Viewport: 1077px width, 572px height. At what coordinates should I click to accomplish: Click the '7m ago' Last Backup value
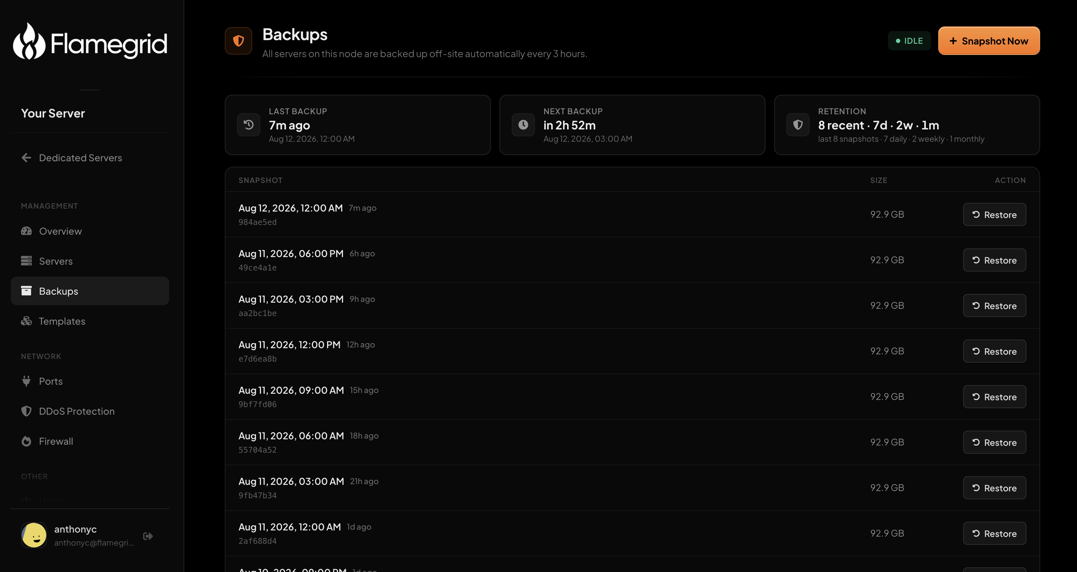289,125
